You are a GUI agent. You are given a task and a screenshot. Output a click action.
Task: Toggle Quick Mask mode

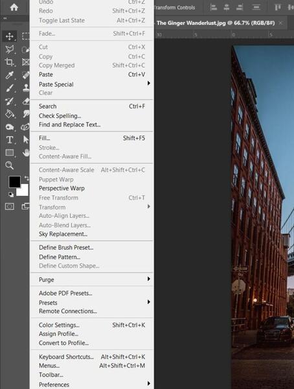(10, 206)
